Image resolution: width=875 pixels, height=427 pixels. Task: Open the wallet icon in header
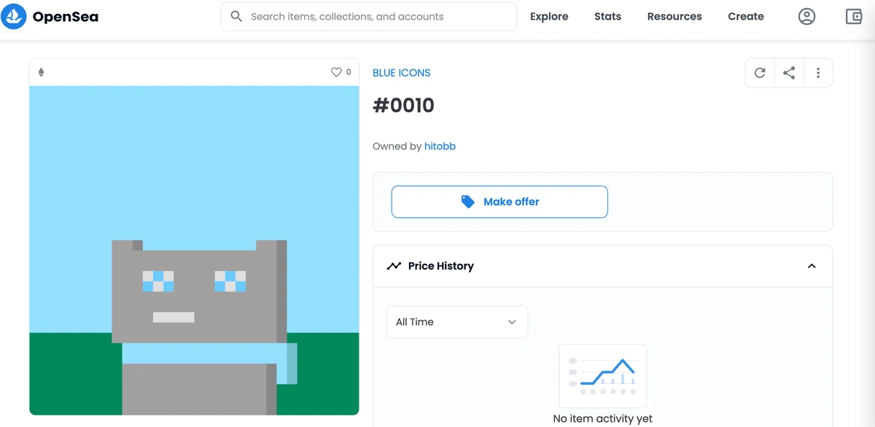click(854, 16)
